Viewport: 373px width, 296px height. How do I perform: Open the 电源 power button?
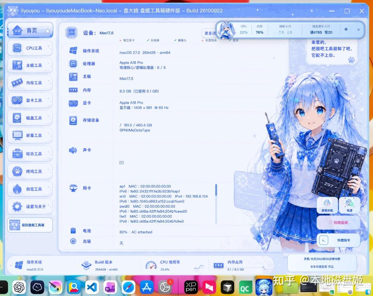[349, 205]
